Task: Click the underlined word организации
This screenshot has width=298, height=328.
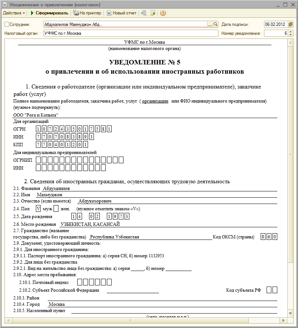Action: point(155,101)
